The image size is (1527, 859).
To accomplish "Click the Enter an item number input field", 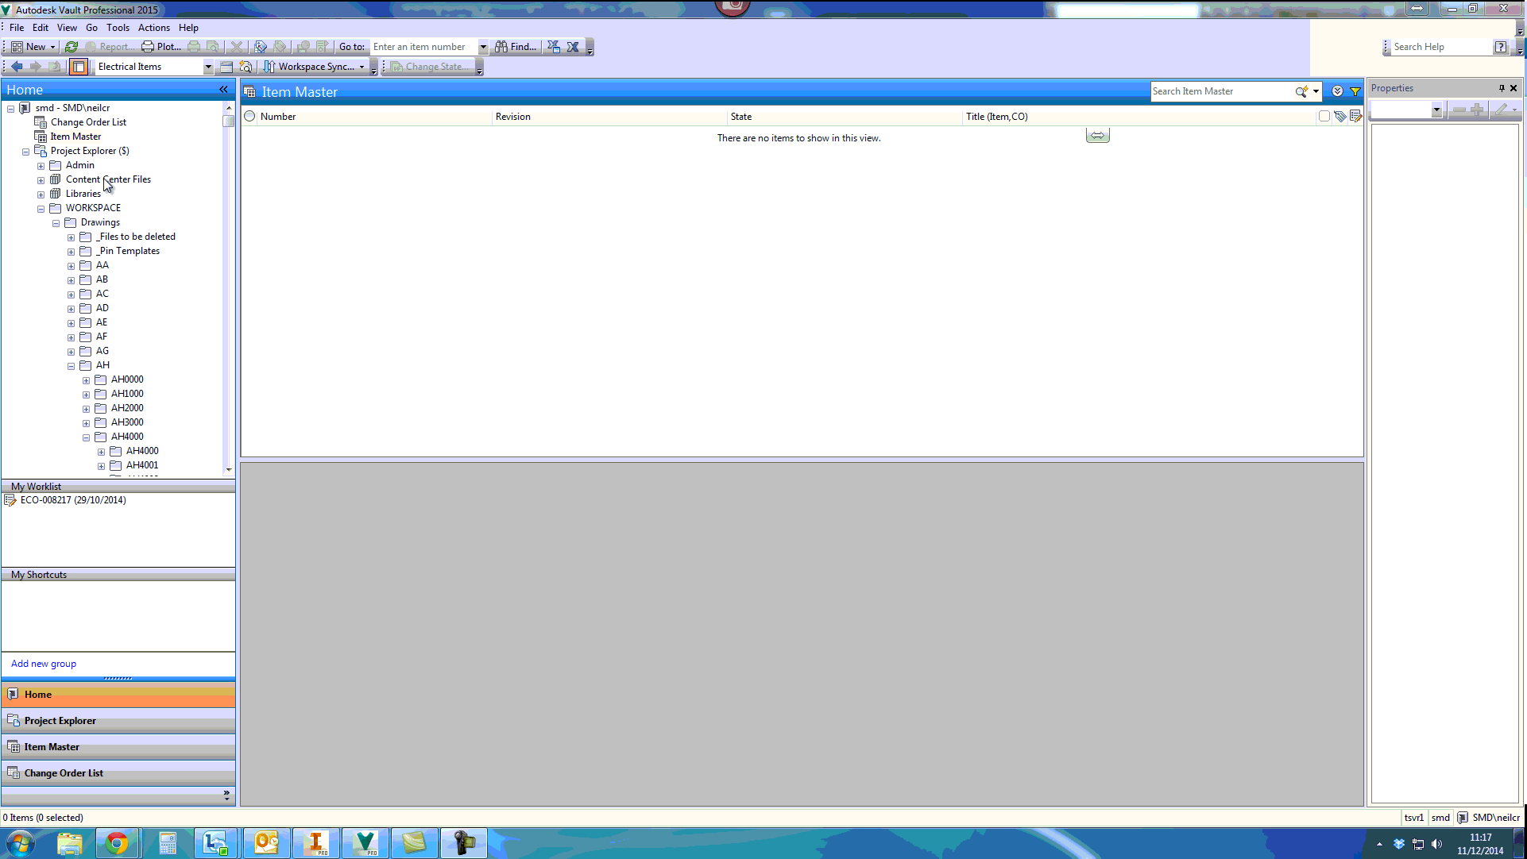I will coord(425,46).
